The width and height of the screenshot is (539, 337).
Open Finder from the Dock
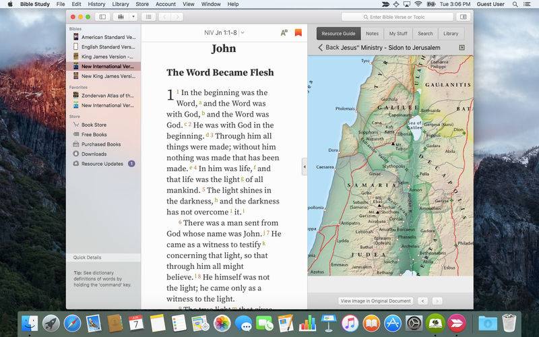point(30,324)
